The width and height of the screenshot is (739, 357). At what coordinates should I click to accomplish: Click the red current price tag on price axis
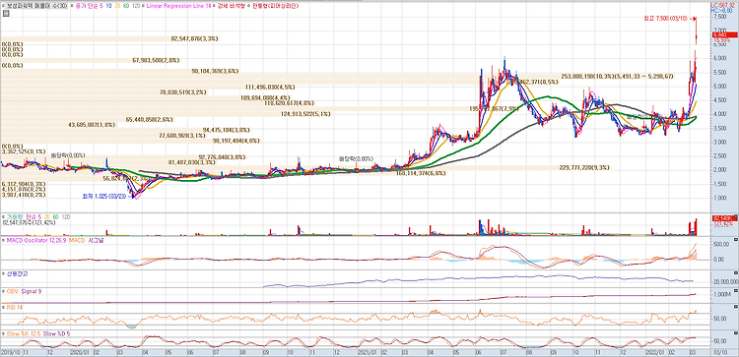725,34
